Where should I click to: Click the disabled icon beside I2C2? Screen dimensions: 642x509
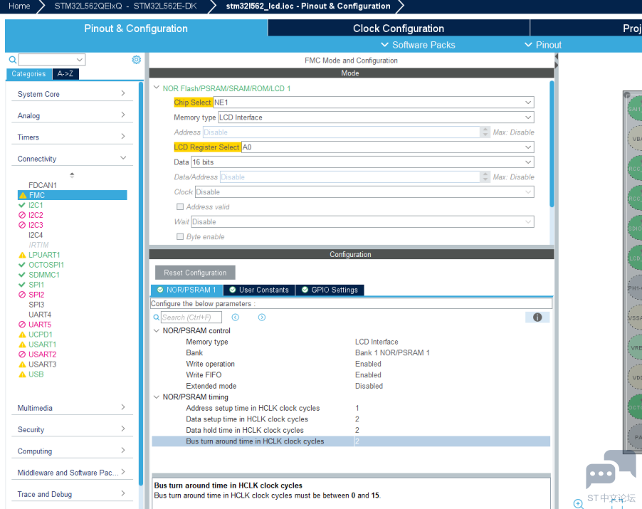pos(22,215)
